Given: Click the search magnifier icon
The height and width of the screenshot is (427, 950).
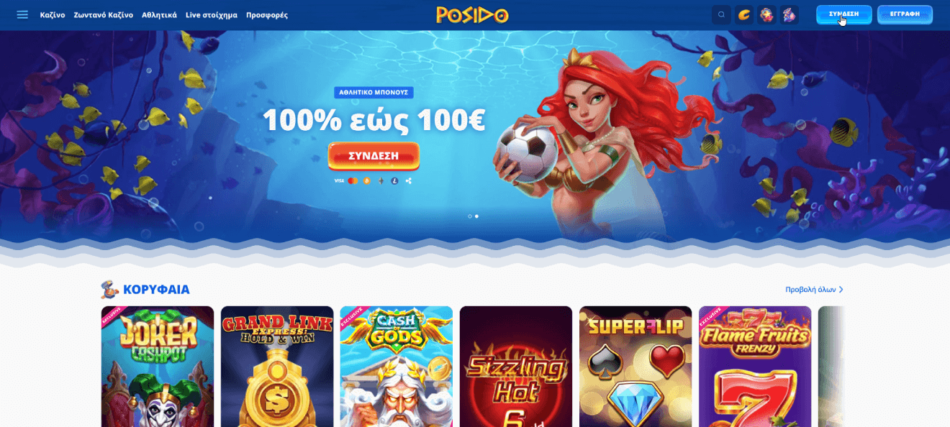Looking at the screenshot, I should pyautogui.click(x=721, y=15).
